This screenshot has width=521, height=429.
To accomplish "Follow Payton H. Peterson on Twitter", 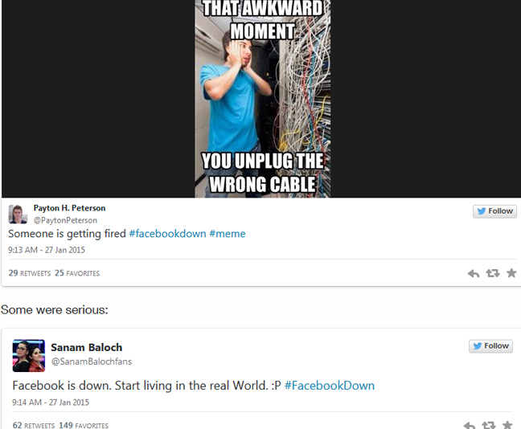I will [494, 211].
